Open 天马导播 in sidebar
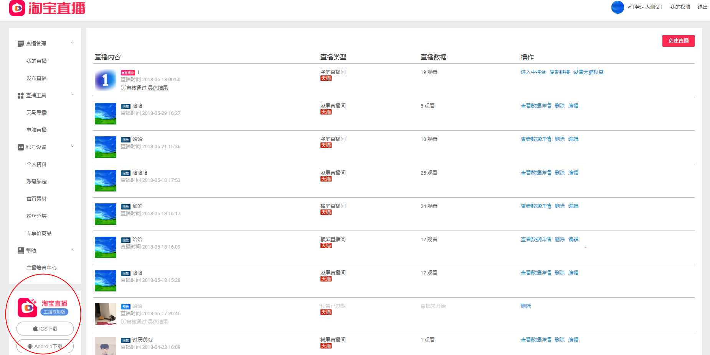The height and width of the screenshot is (355, 710). click(x=36, y=113)
